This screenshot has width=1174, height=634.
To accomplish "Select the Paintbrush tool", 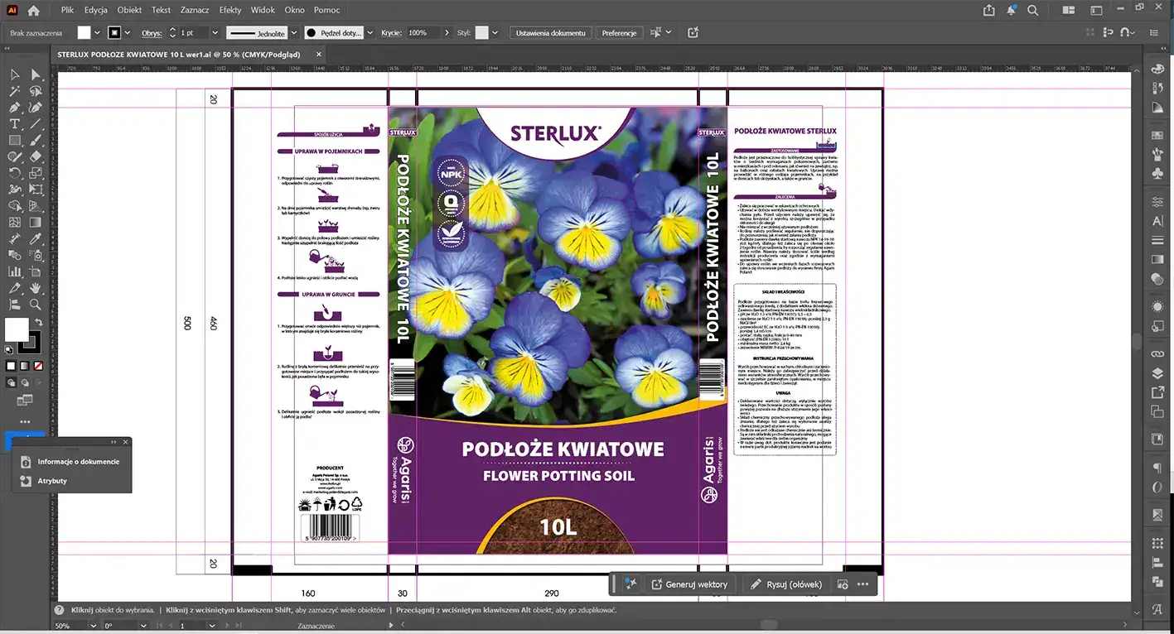I will 36,141.
